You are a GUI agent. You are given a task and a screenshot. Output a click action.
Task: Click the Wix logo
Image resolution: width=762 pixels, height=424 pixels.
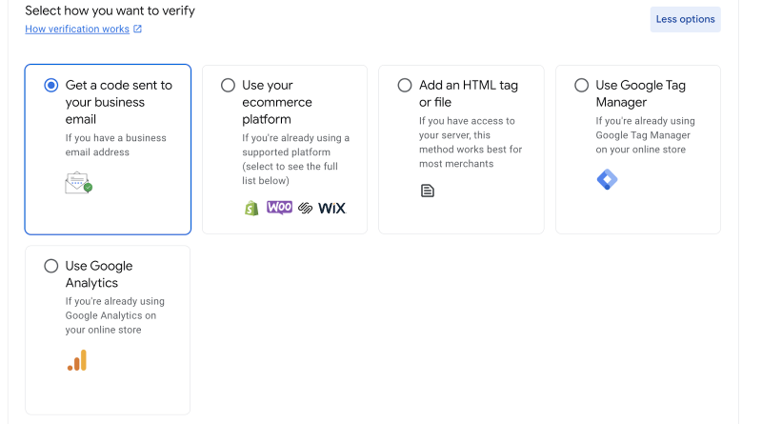pyautogui.click(x=331, y=208)
